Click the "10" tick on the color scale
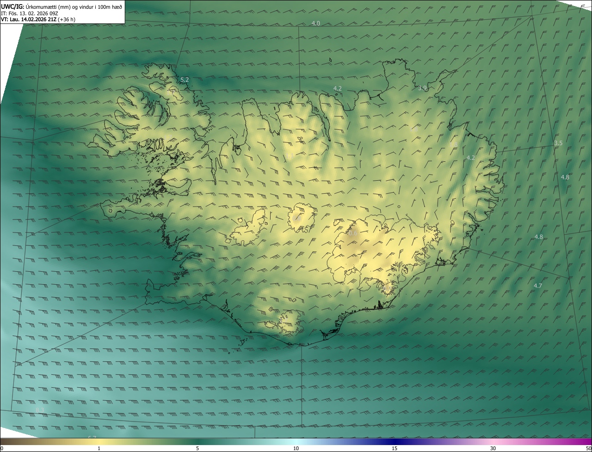The width and height of the screenshot is (592, 452). (296, 448)
